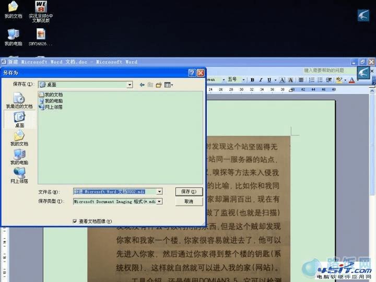
Task: Click the Underline icon in Word toolbar
Action: pos(269,80)
